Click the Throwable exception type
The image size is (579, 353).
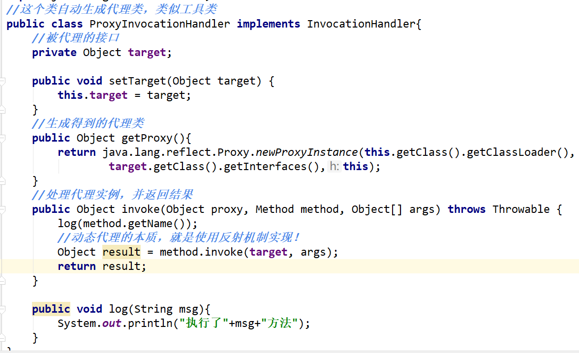[x=521, y=209]
